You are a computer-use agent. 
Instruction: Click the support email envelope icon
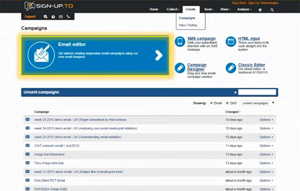tap(60, 16)
